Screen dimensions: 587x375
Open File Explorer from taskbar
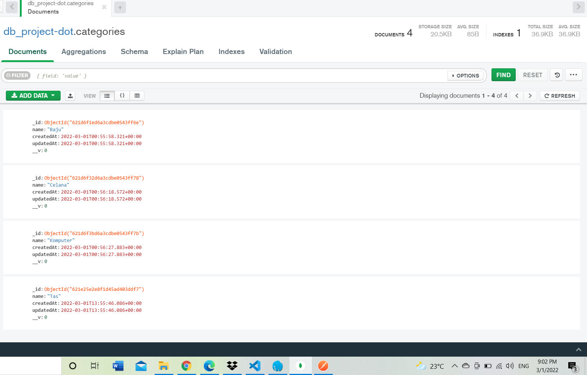(x=163, y=366)
